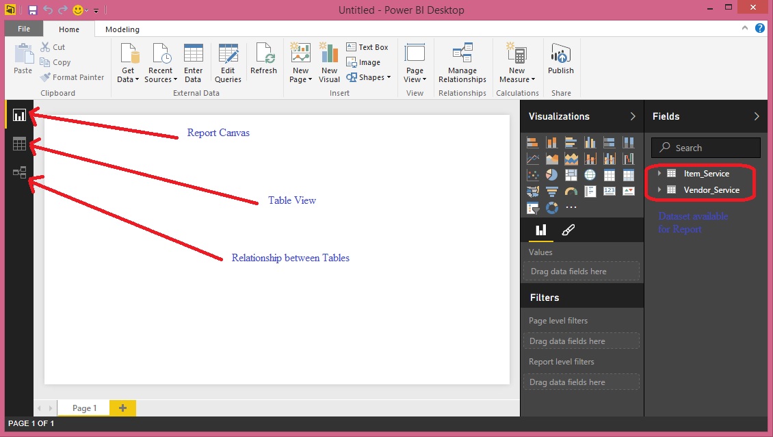773x437 pixels.
Task: Click Refresh in the ribbon
Action: click(x=264, y=60)
